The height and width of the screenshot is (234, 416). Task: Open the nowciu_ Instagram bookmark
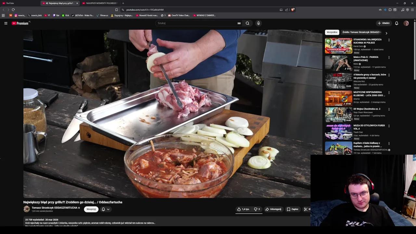tap(19, 15)
